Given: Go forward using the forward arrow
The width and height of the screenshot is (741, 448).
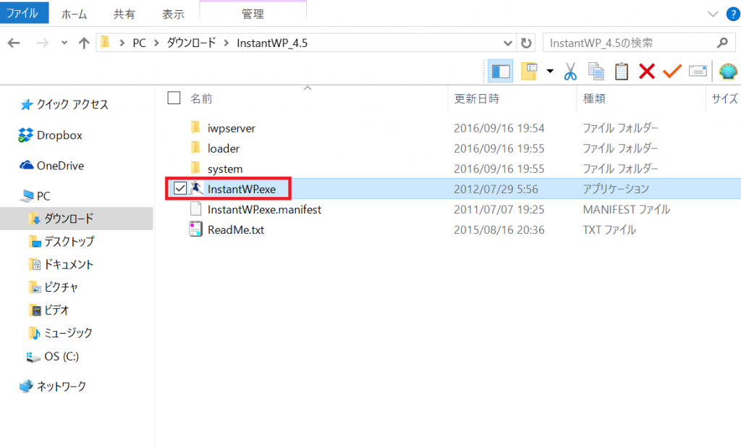Looking at the screenshot, I should click(x=43, y=43).
